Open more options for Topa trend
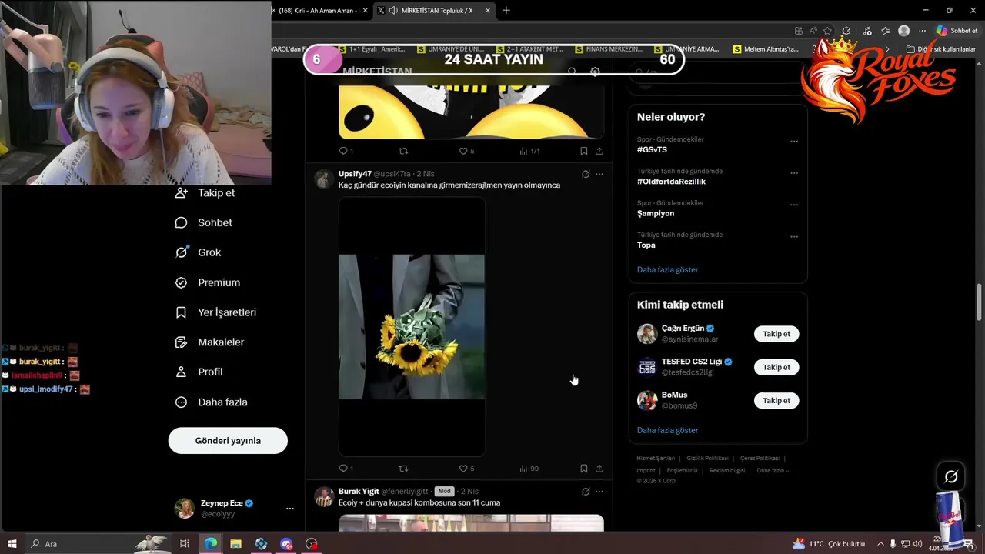 pyautogui.click(x=794, y=236)
